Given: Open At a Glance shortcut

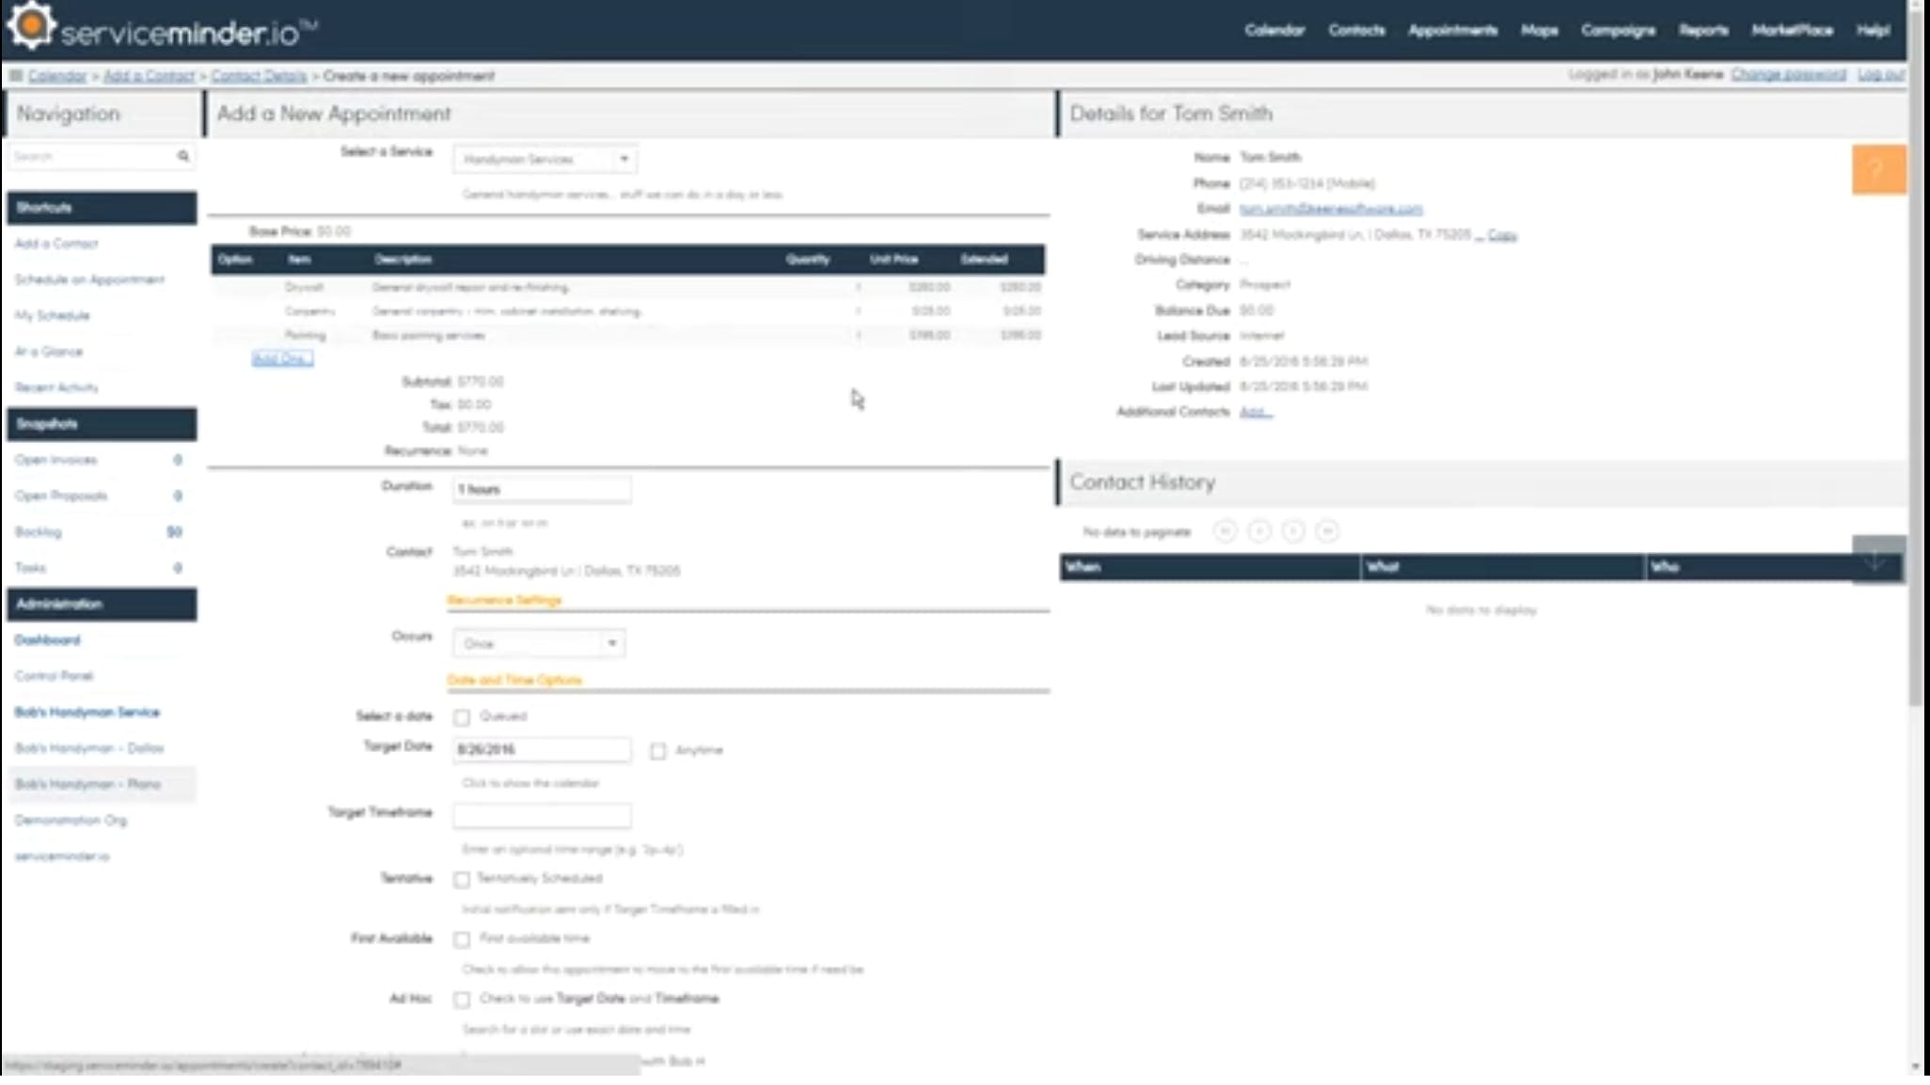Looking at the screenshot, I should point(49,351).
